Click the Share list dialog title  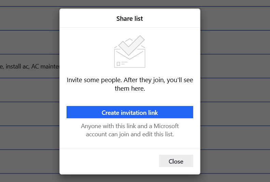tap(130, 18)
